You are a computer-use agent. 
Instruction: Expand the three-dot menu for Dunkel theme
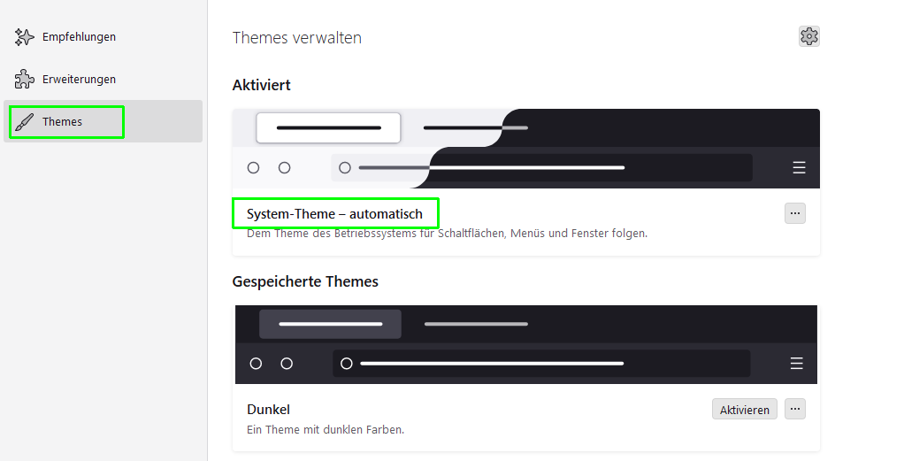tap(794, 409)
